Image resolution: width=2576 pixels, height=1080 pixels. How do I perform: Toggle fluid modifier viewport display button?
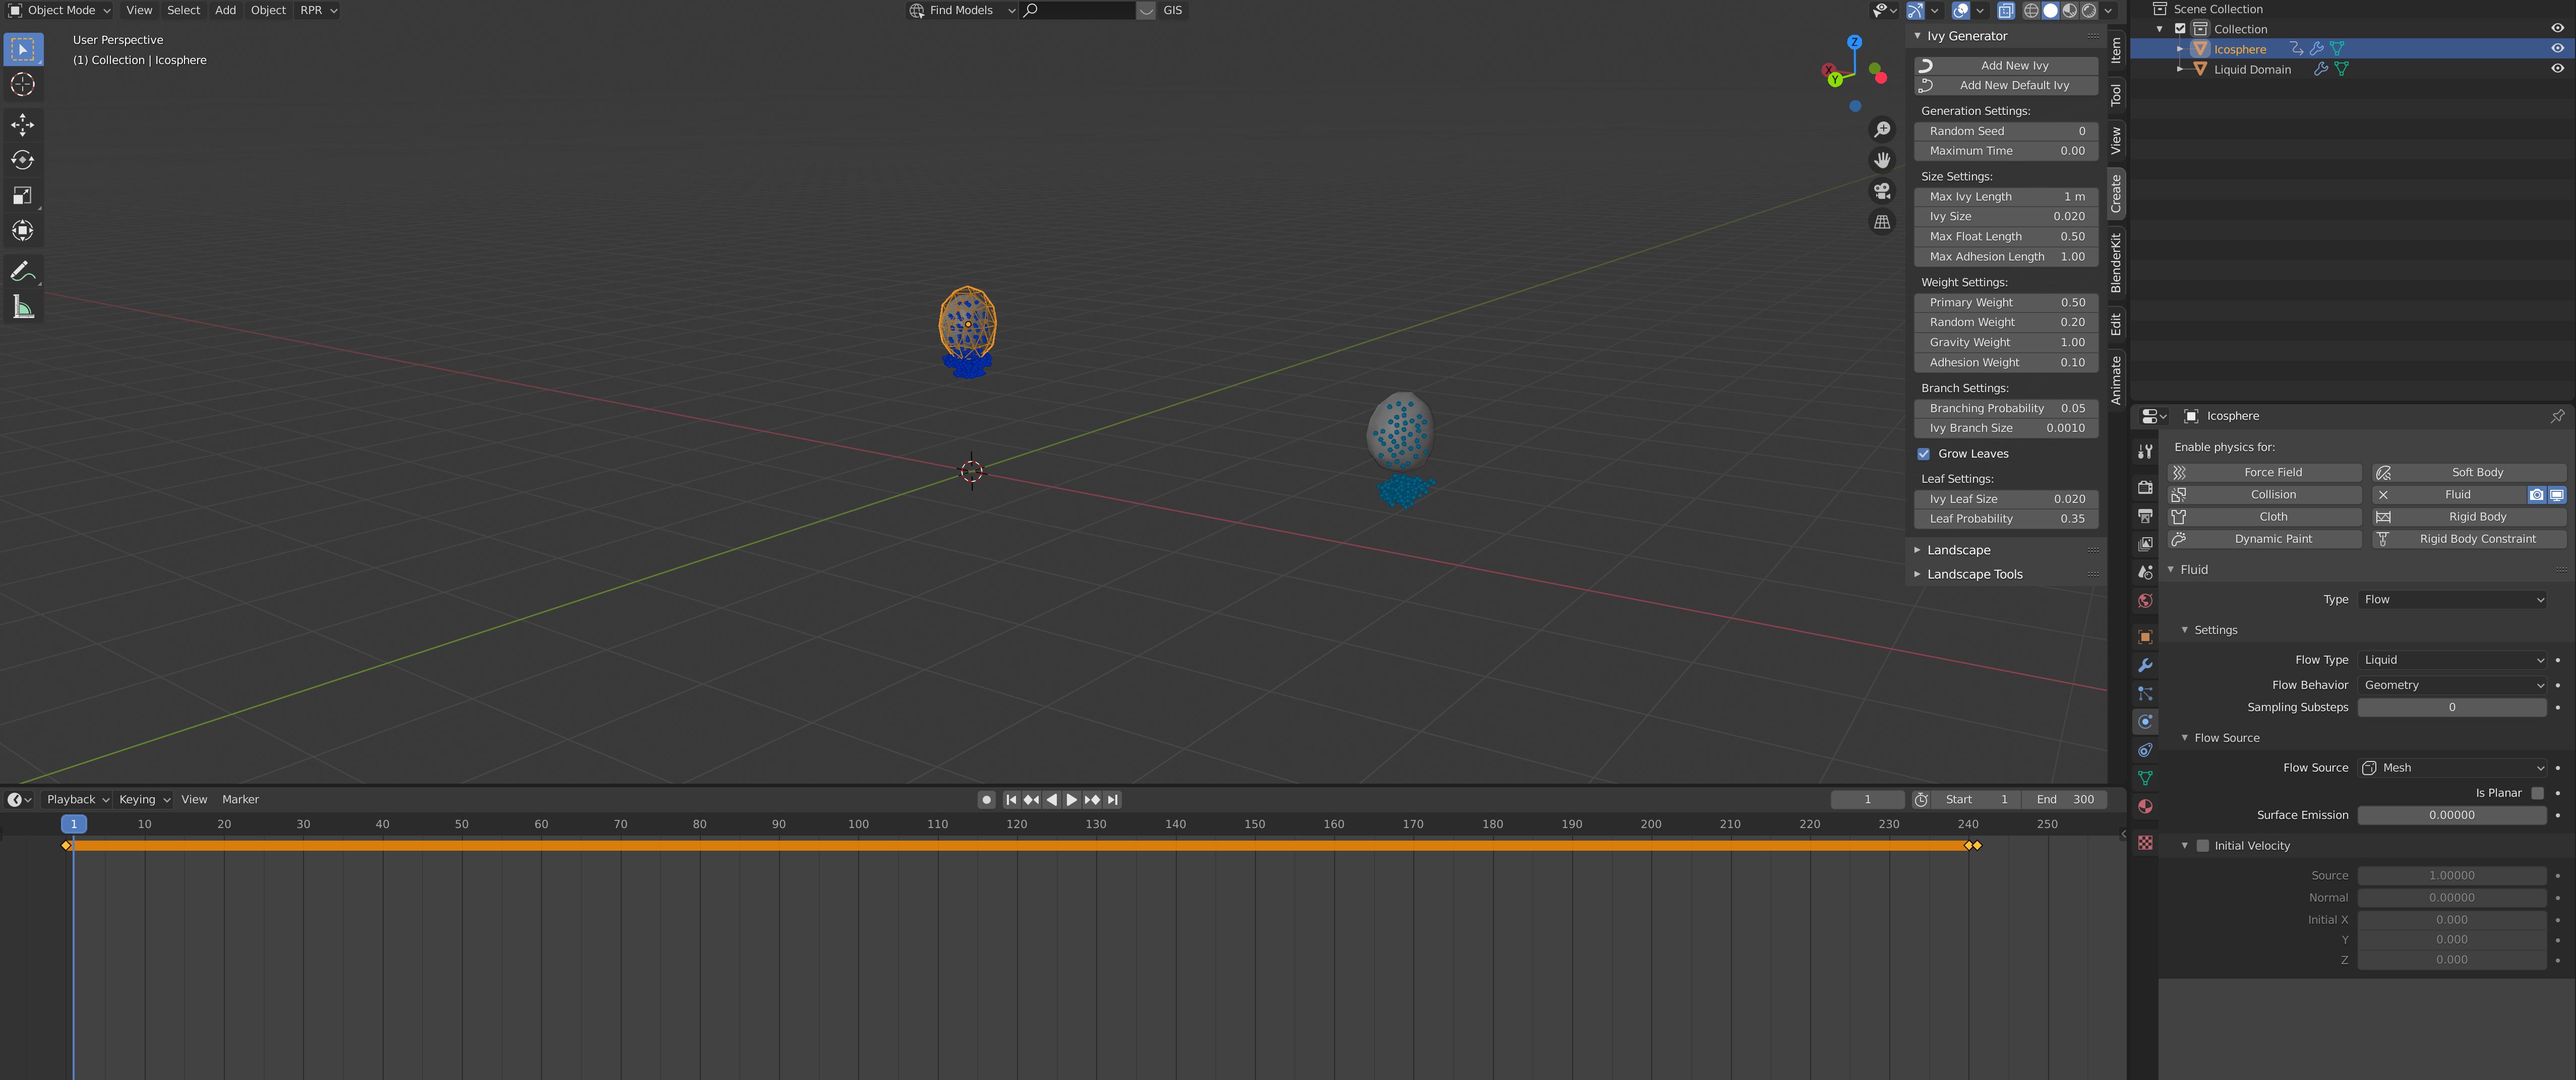click(x=2557, y=494)
